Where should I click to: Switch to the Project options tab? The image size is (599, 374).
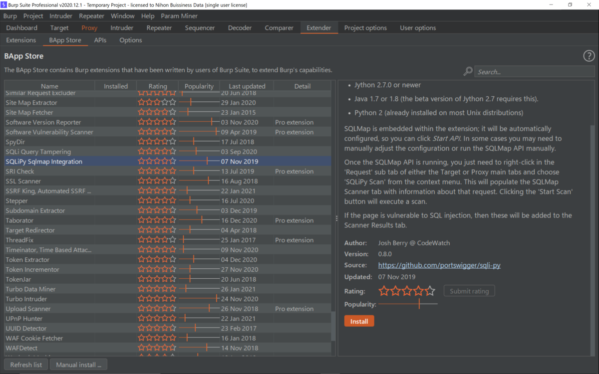click(x=365, y=28)
